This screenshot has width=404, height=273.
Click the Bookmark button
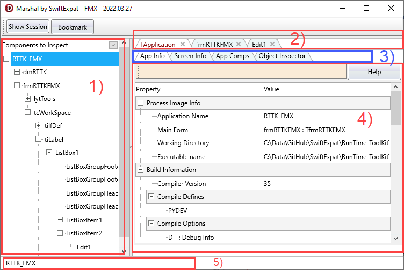pos(73,27)
